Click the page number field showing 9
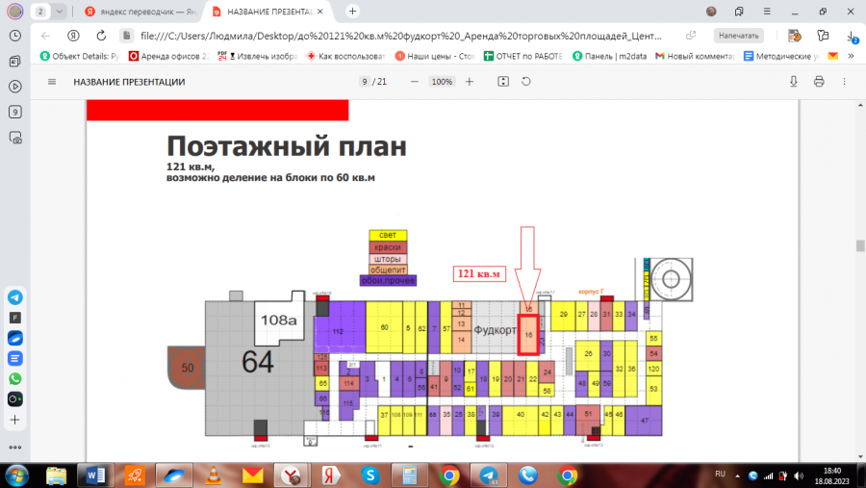The width and height of the screenshot is (866, 488). 365,82
